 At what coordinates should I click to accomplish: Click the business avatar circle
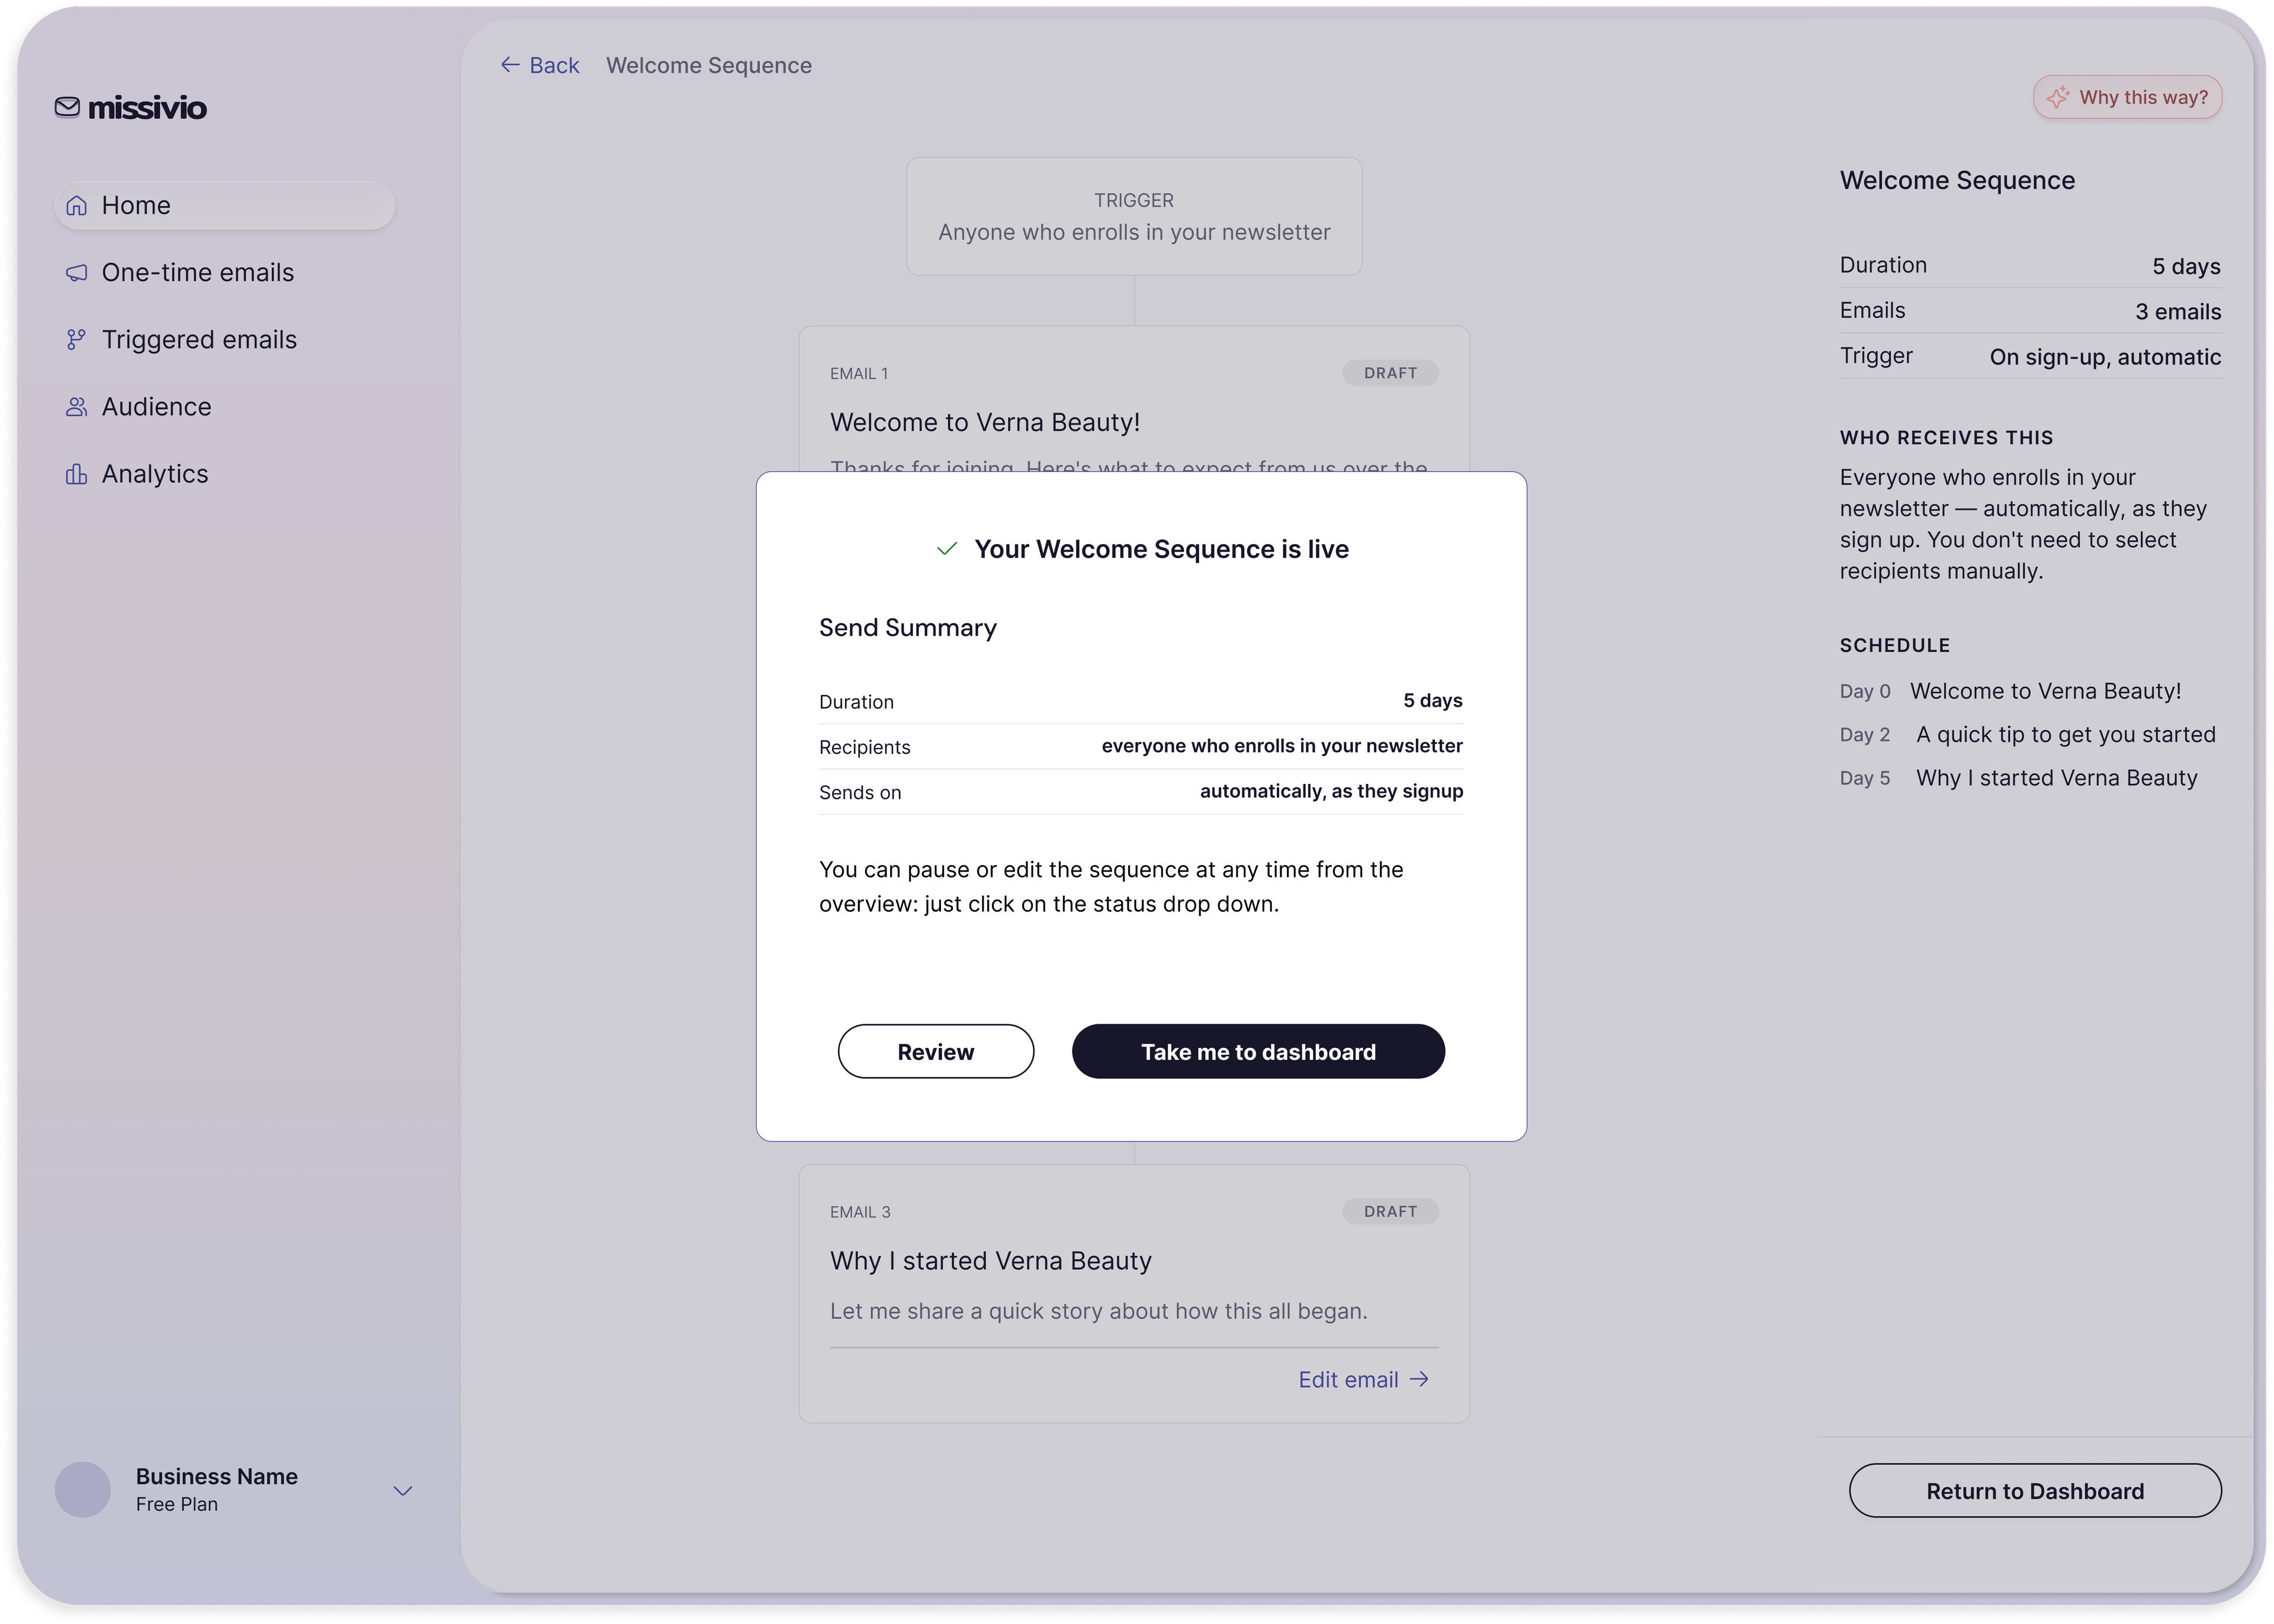tap(83, 1490)
